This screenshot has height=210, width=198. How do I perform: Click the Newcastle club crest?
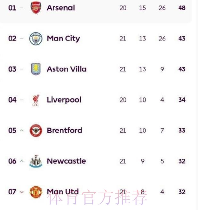(36, 161)
